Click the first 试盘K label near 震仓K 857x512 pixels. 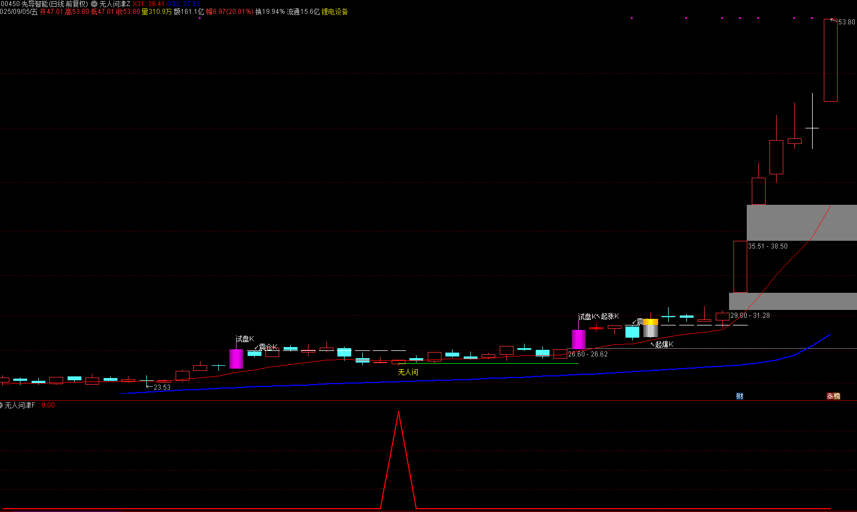[x=245, y=339]
